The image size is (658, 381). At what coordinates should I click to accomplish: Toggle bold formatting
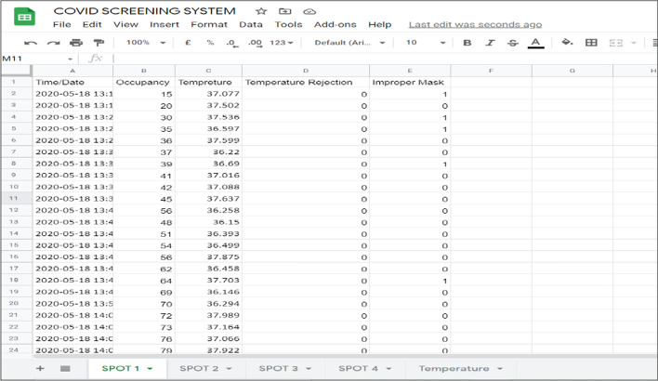coord(467,43)
